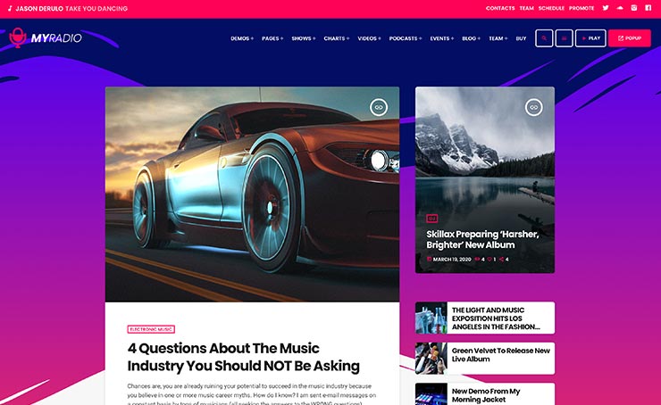
Task: Expand the Podcasts dropdown menu
Action: 406,38
